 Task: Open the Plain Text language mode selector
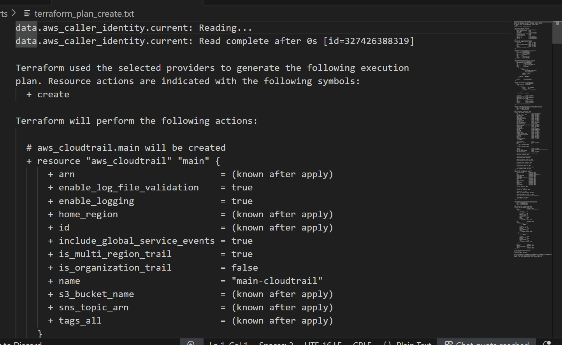pyautogui.click(x=414, y=343)
